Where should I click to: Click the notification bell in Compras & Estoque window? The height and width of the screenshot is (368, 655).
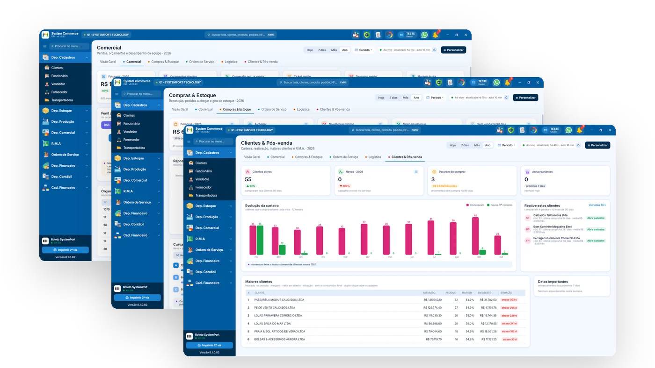508,83
